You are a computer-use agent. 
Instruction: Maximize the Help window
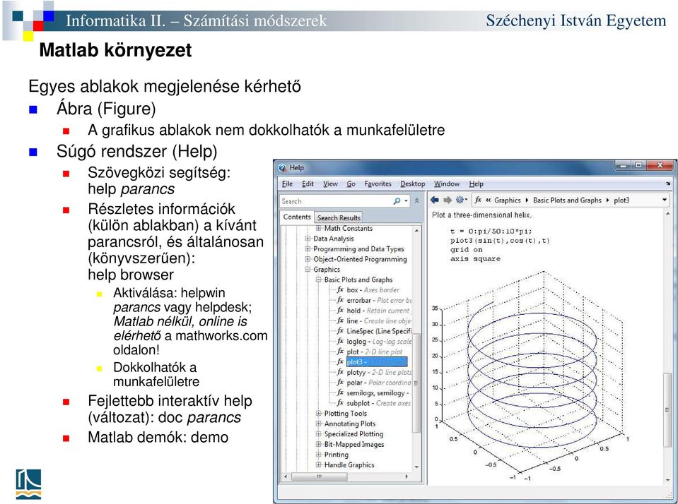pyautogui.click(x=638, y=165)
